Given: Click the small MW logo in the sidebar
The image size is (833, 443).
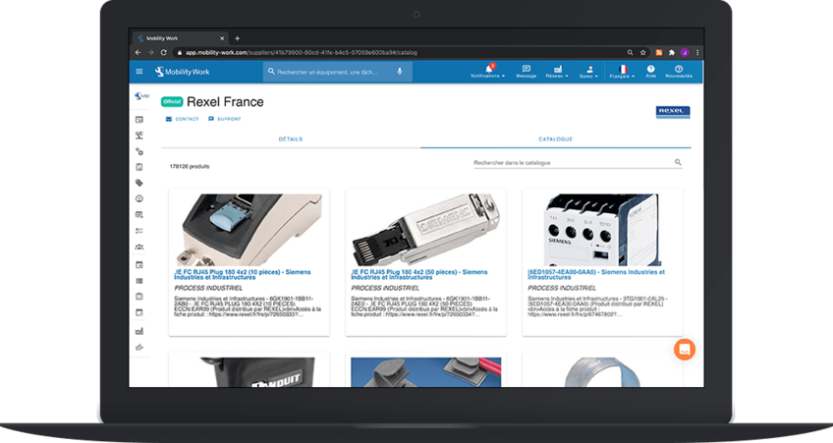Looking at the screenshot, I should (141, 96).
